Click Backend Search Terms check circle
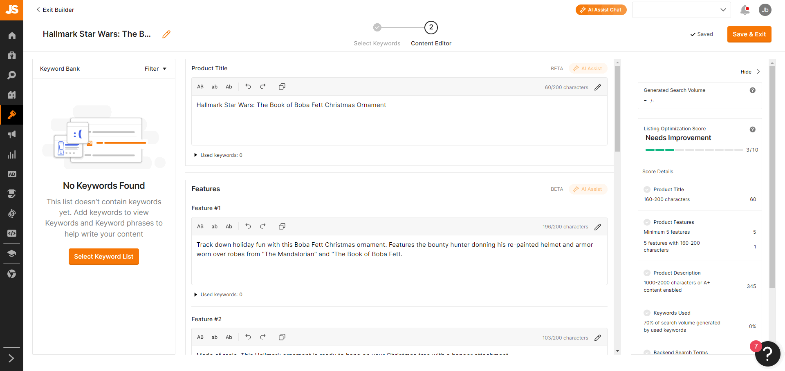This screenshot has height=371, width=785. 647,352
